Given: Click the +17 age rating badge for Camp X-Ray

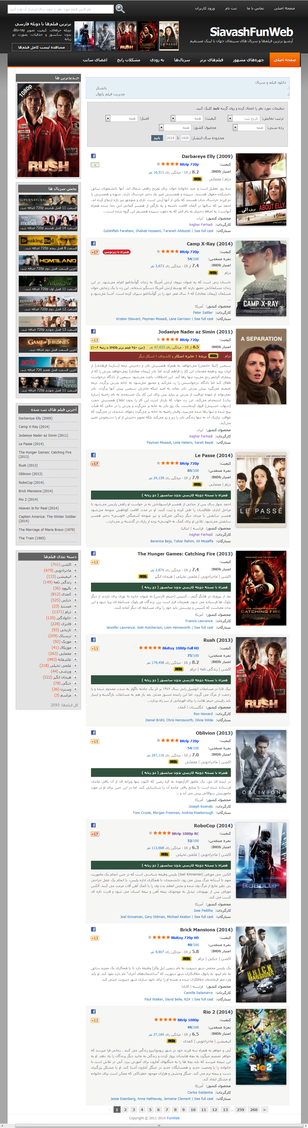Looking at the screenshot, I should click(x=95, y=252).
